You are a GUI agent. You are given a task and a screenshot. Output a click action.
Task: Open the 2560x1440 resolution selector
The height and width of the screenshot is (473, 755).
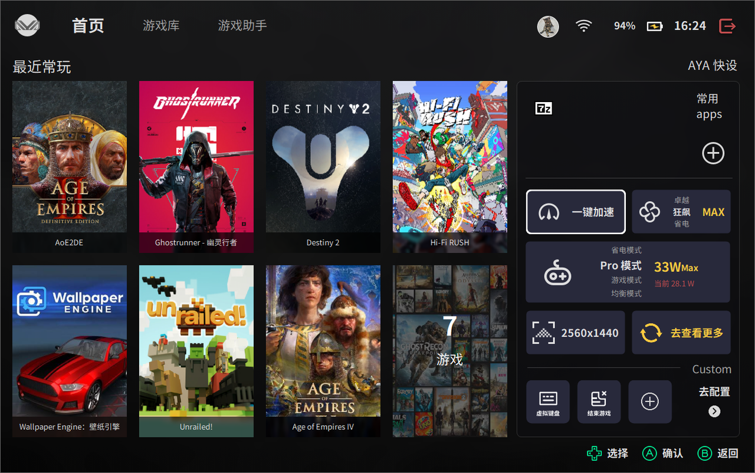[x=576, y=333]
